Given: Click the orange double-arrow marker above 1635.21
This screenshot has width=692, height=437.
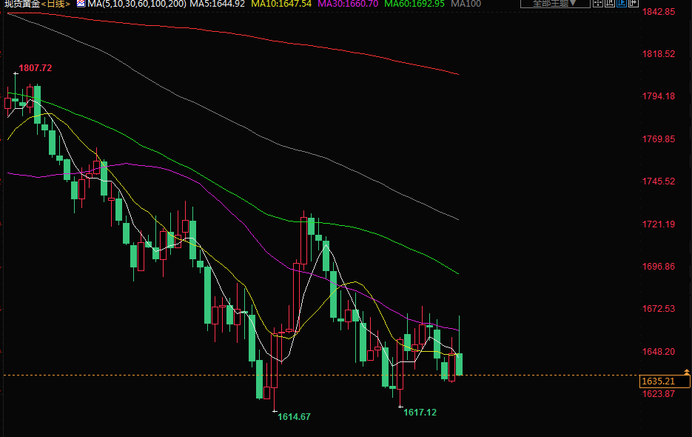Looking at the screenshot, I should point(686,372).
